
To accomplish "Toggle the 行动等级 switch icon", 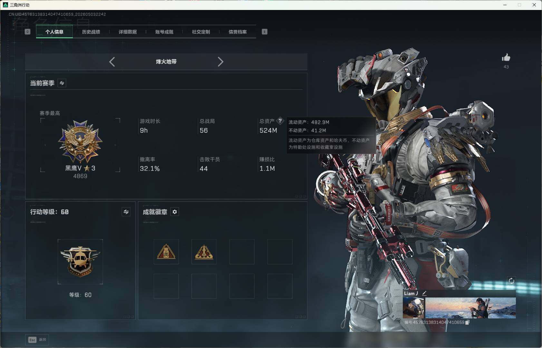I will pyautogui.click(x=126, y=212).
